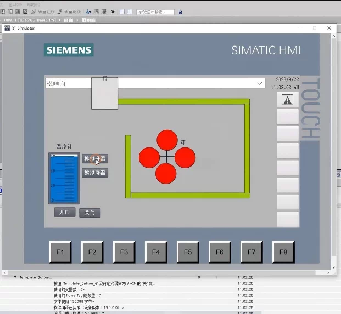Click the HMI_1 [KTP700 Basic PN] breadcrumb

[30, 20]
